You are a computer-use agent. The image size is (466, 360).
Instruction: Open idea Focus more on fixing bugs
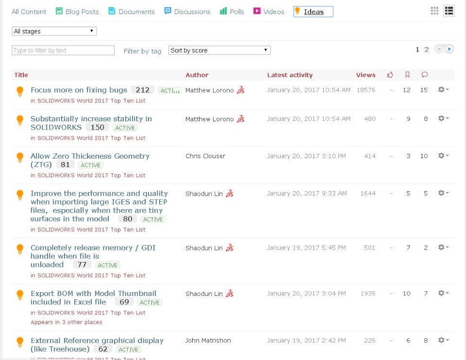(x=79, y=90)
